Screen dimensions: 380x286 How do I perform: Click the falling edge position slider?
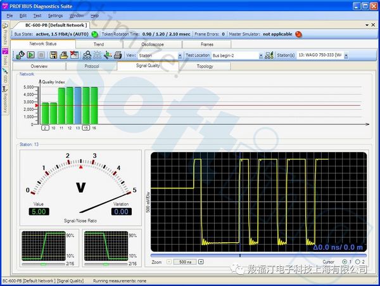coord(106,264)
